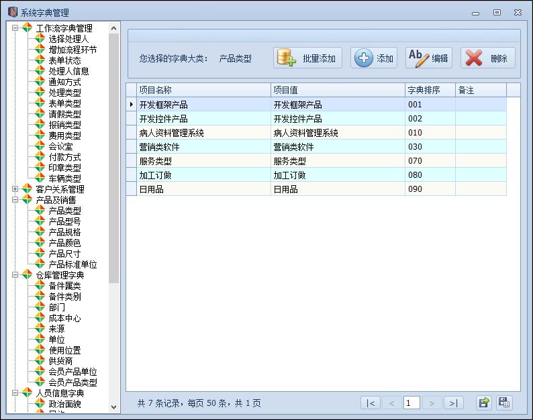533x420 pixels.
Task: Go to previous page in pager
Action: (392, 403)
